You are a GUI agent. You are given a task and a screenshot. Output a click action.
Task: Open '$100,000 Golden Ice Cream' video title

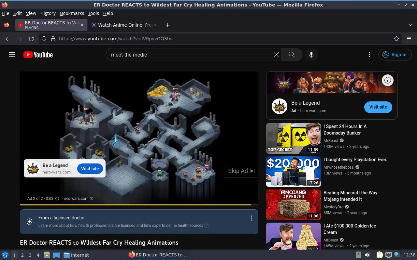[x=350, y=229]
